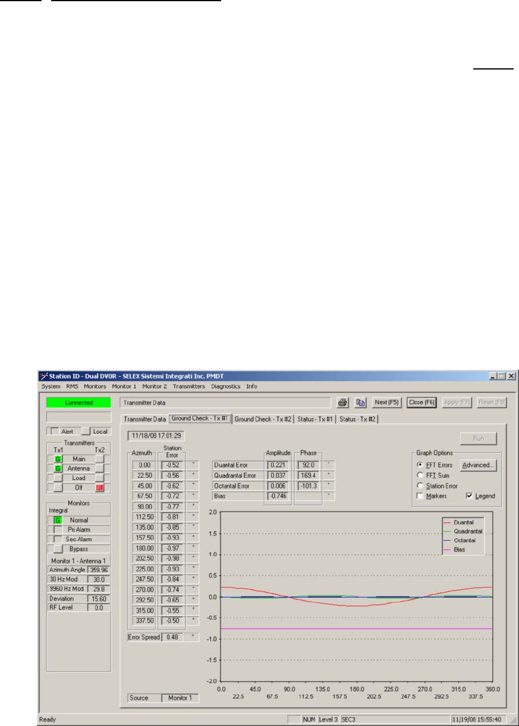Click the Pri Alarm indicator
Screen dimensions: 519x726
pos(58,529)
